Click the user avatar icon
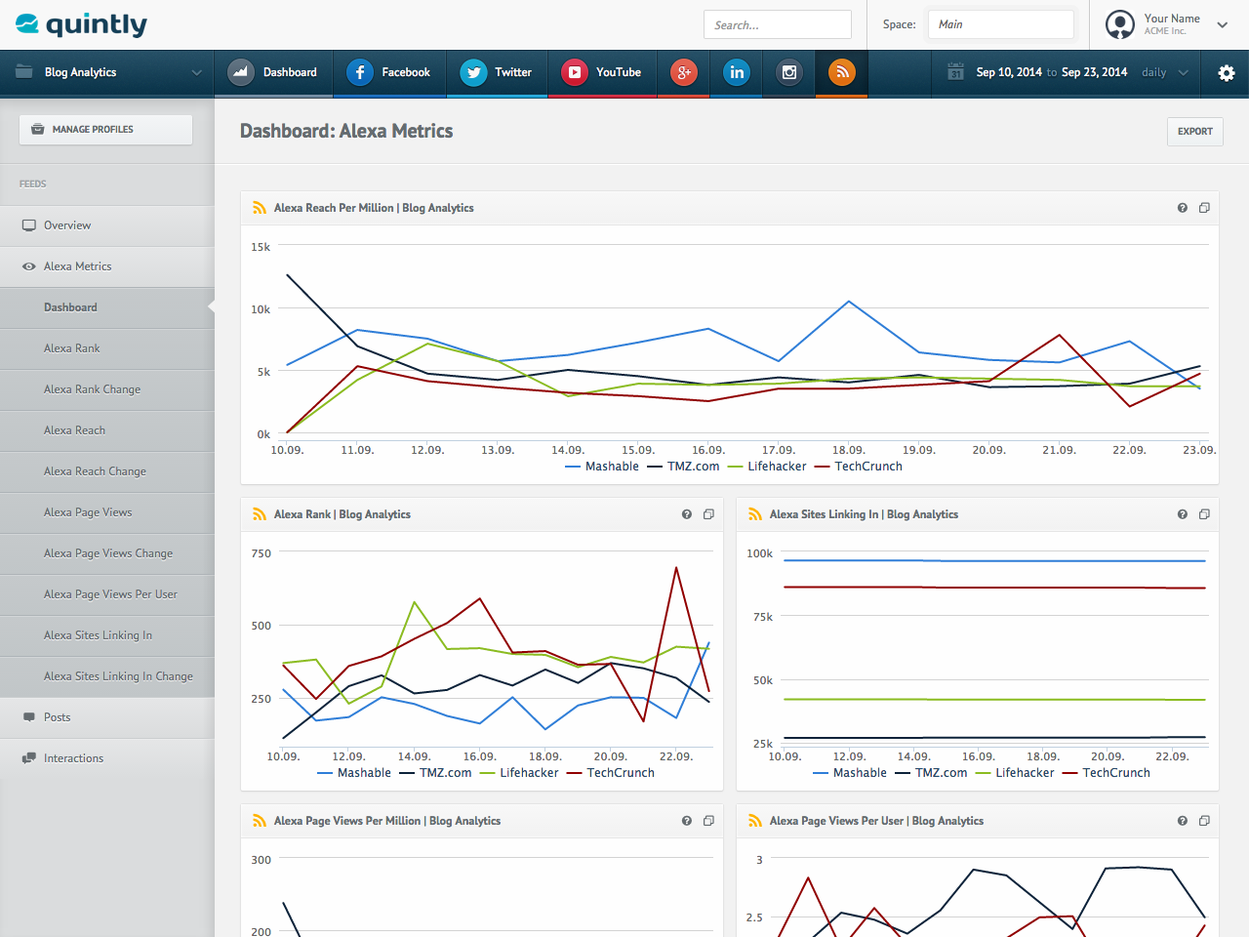Image resolution: width=1249 pixels, height=937 pixels. tap(1120, 24)
